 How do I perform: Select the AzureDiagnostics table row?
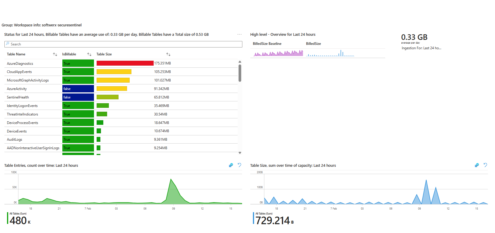click(x=20, y=64)
